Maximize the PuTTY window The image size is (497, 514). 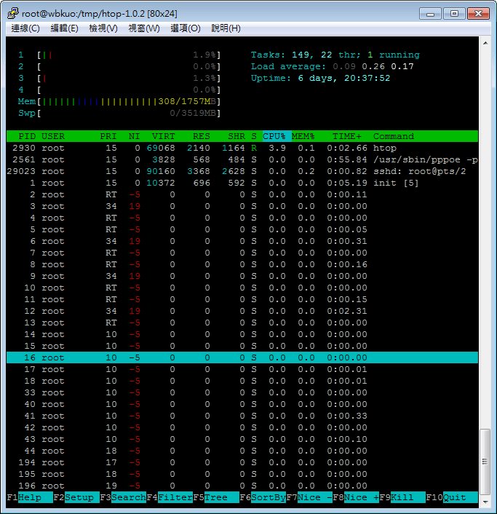(x=454, y=14)
